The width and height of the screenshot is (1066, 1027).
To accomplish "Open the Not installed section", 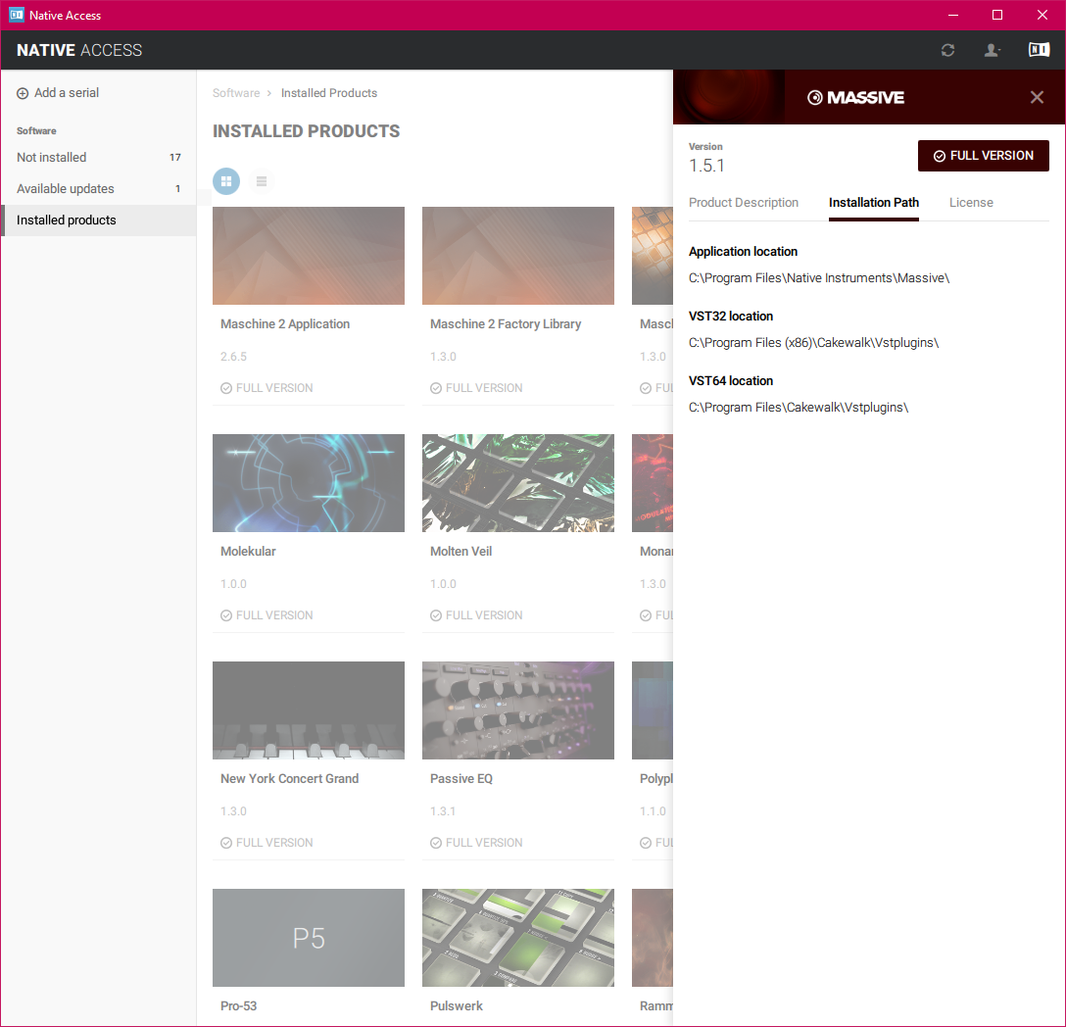I will coord(99,157).
